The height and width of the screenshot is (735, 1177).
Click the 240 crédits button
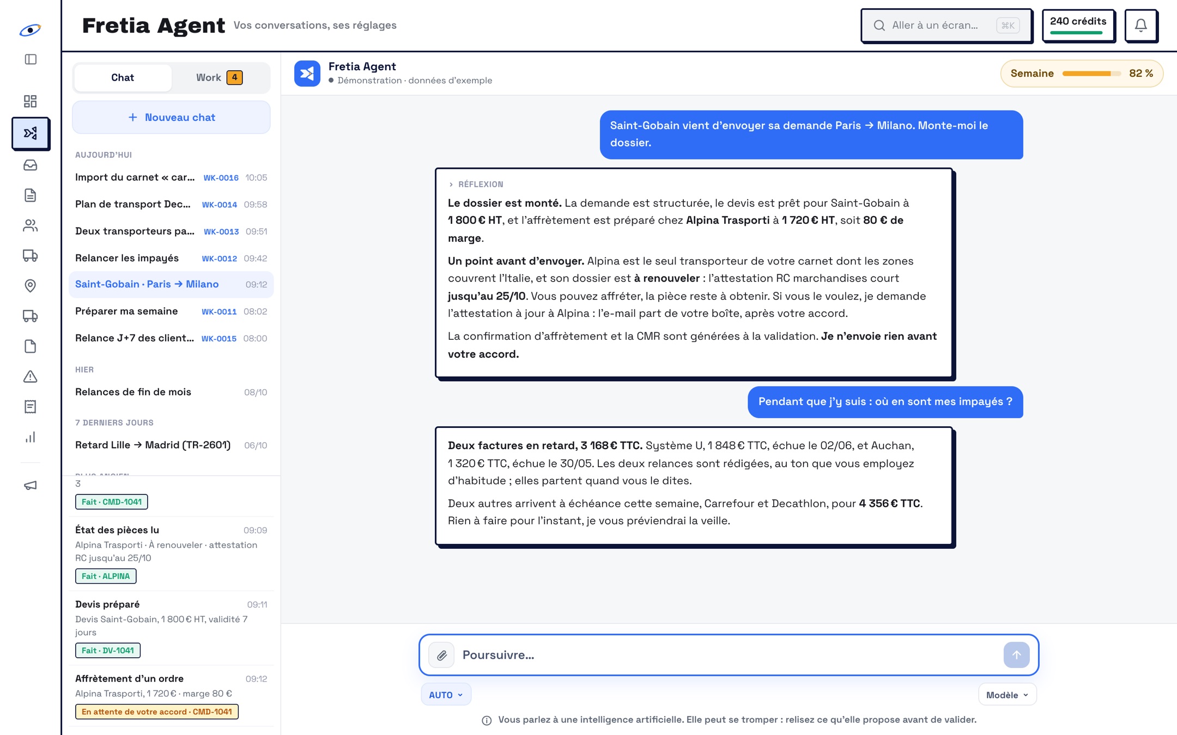point(1078,25)
